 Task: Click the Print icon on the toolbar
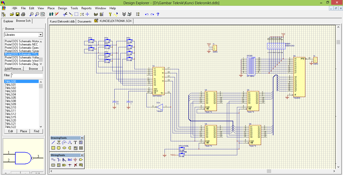(x=23, y=14)
